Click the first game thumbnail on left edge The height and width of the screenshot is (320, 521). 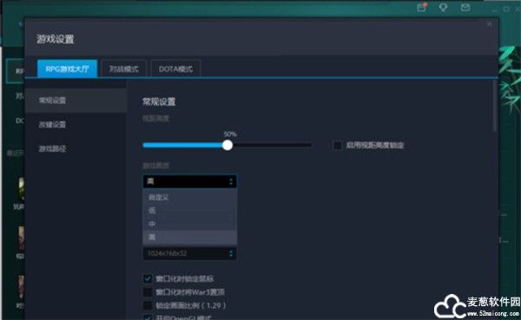click(21, 189)
